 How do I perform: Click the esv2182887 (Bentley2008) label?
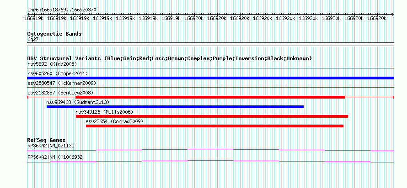click(60, 93)
